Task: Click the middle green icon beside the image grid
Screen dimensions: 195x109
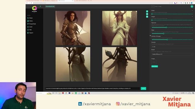Action: click(x=147, y=14)
